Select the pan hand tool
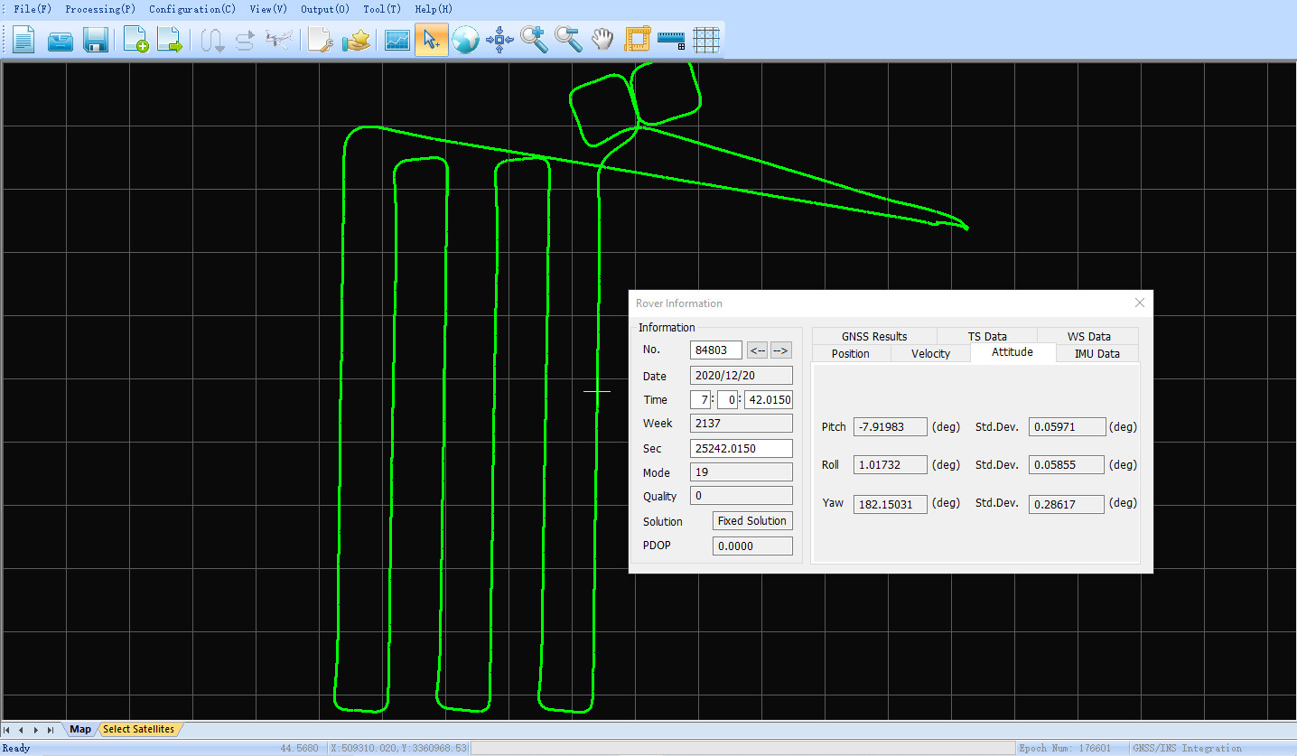Viewport: 1297px width, 756px height. (x=602, y=40)
